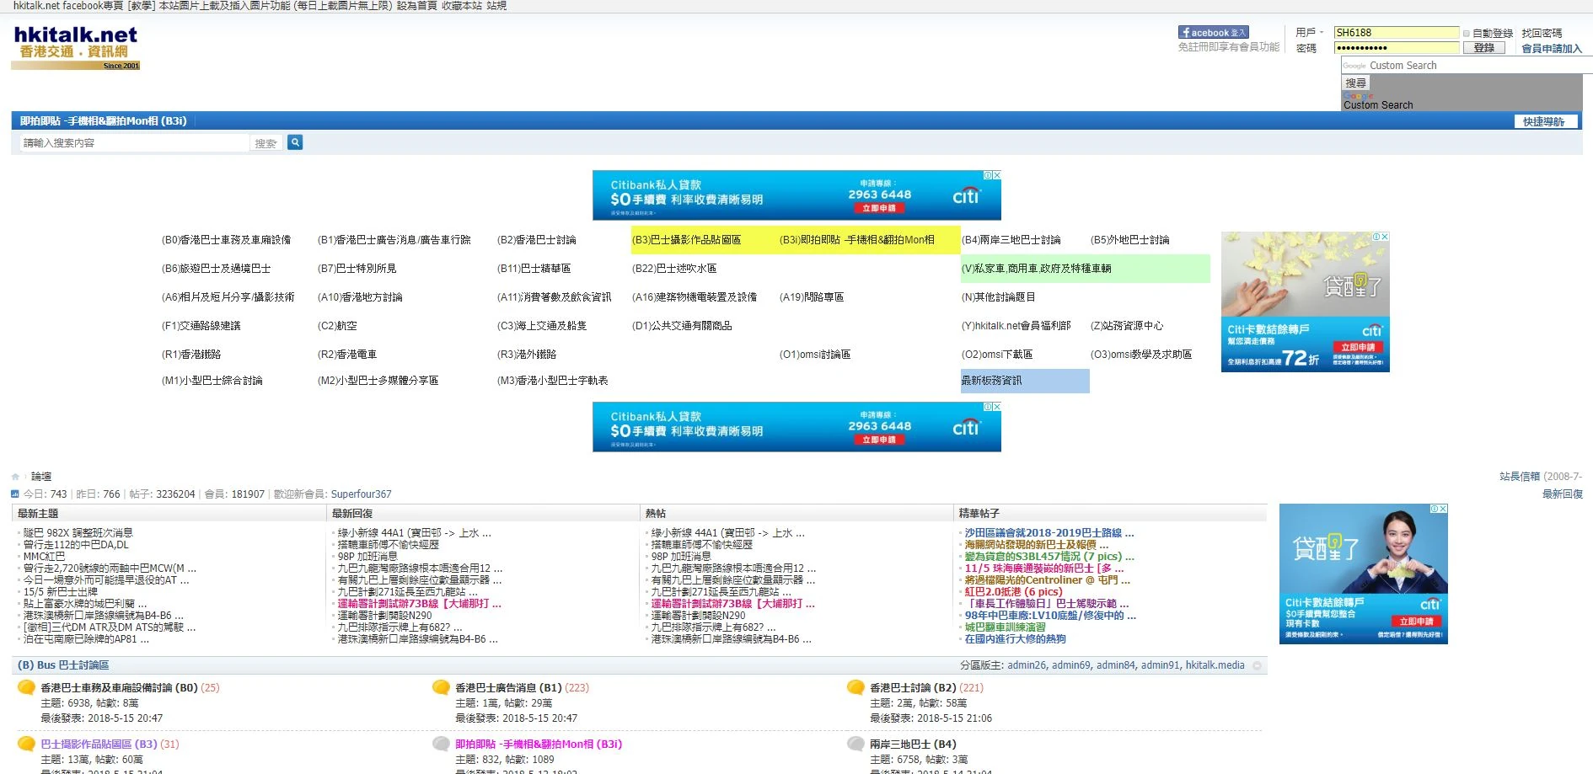Open (B1)香港巴士廣告消息 nav item

(x=394, y=240)
